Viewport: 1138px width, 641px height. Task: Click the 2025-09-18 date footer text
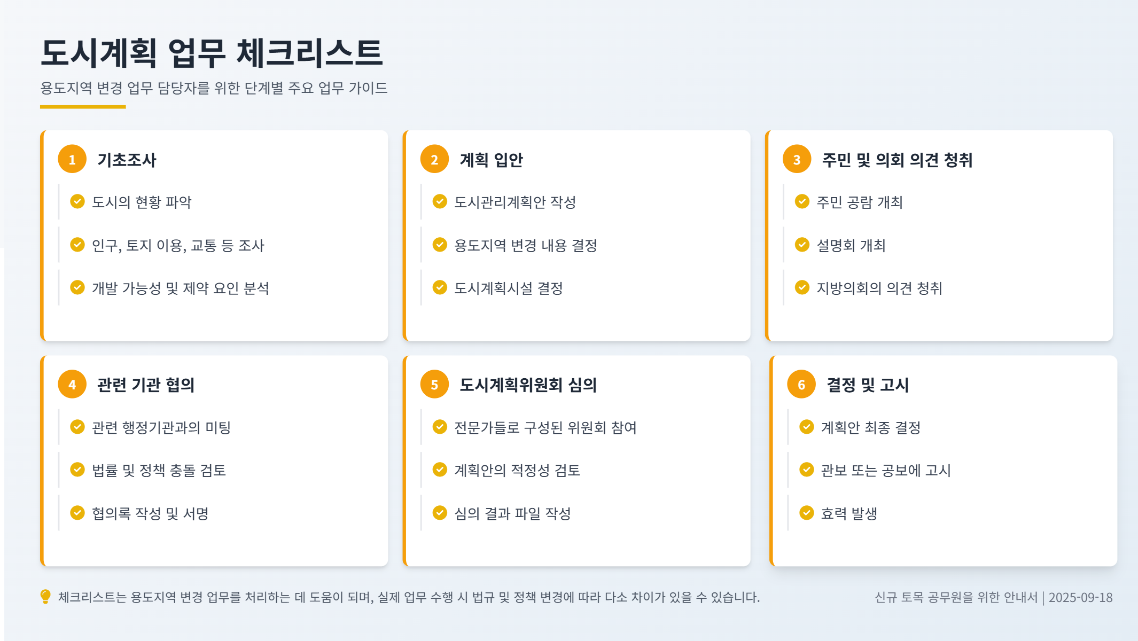(1080, 597)
